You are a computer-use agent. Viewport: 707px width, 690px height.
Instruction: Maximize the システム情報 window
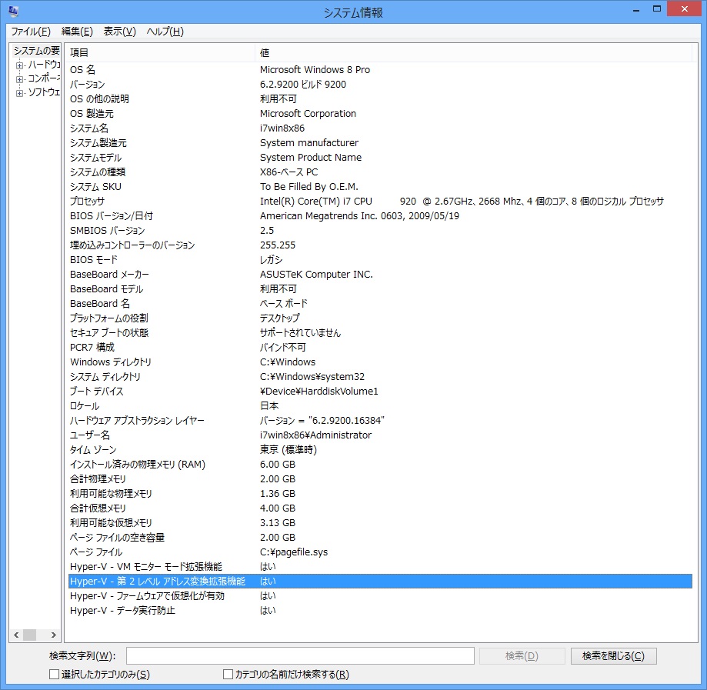657,9
